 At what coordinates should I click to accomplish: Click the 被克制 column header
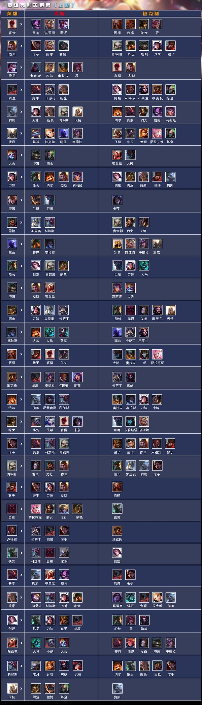click(x=150, y=14)
